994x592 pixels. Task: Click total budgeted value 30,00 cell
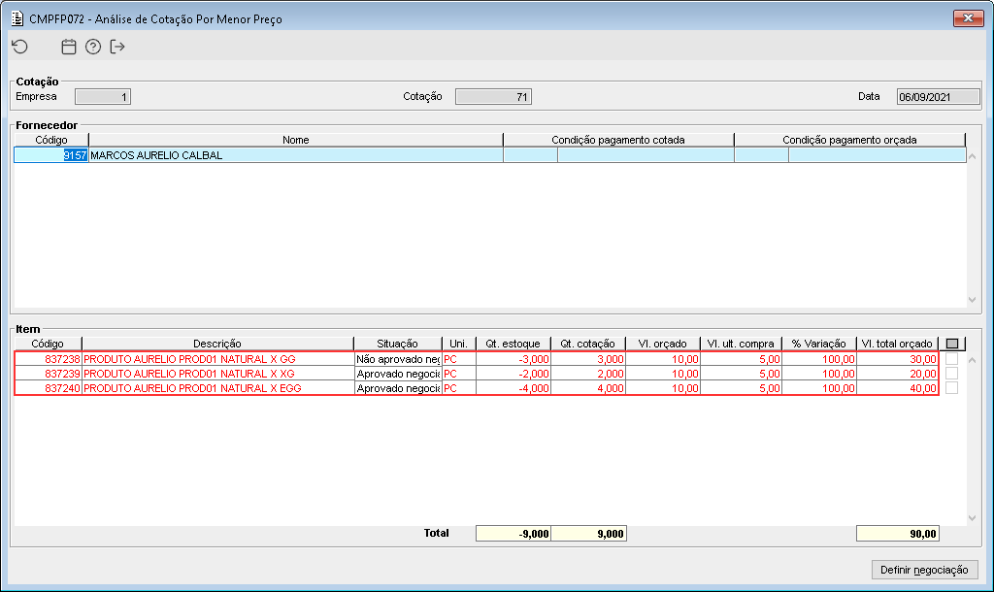click(x=897, y=359)
